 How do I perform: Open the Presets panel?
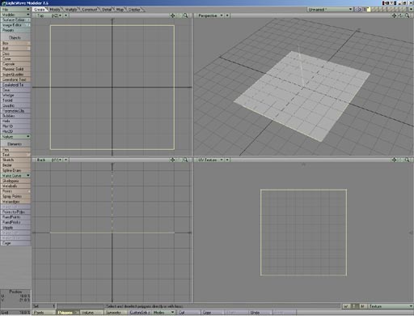click(x=15, y=30)
